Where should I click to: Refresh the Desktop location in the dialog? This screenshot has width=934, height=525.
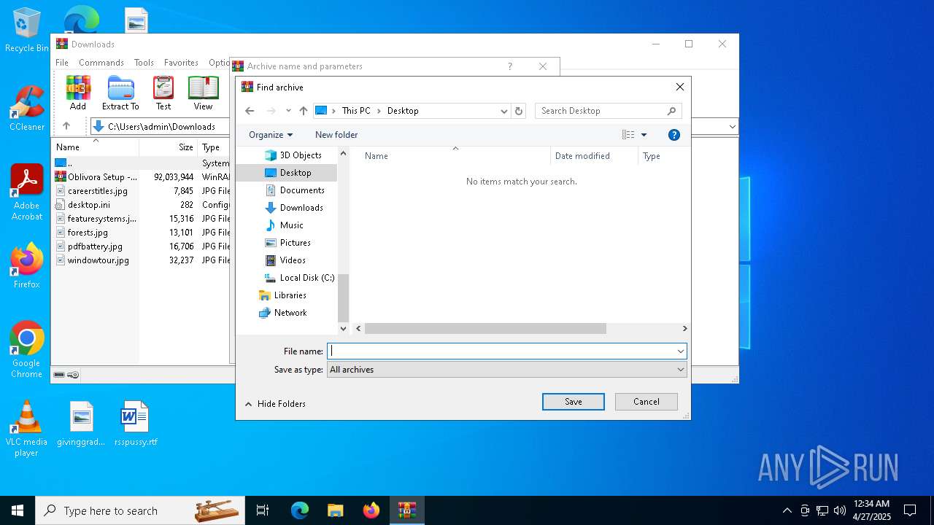coord(519,111)
